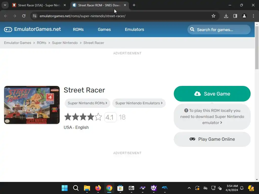Close the Street Racer [USA] tab
259x194 pixels.
pyautogui.click(x=65, y=5)
